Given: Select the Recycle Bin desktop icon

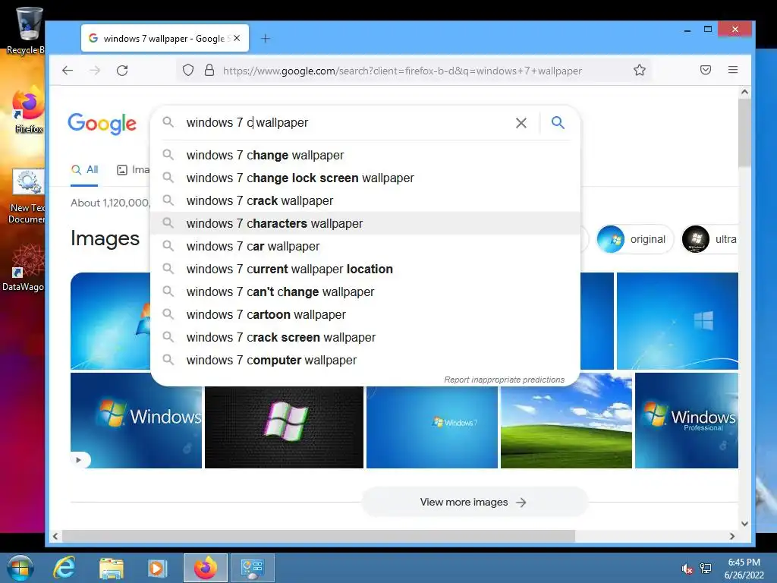Looking at the screenshot, I should click(27, 30).
